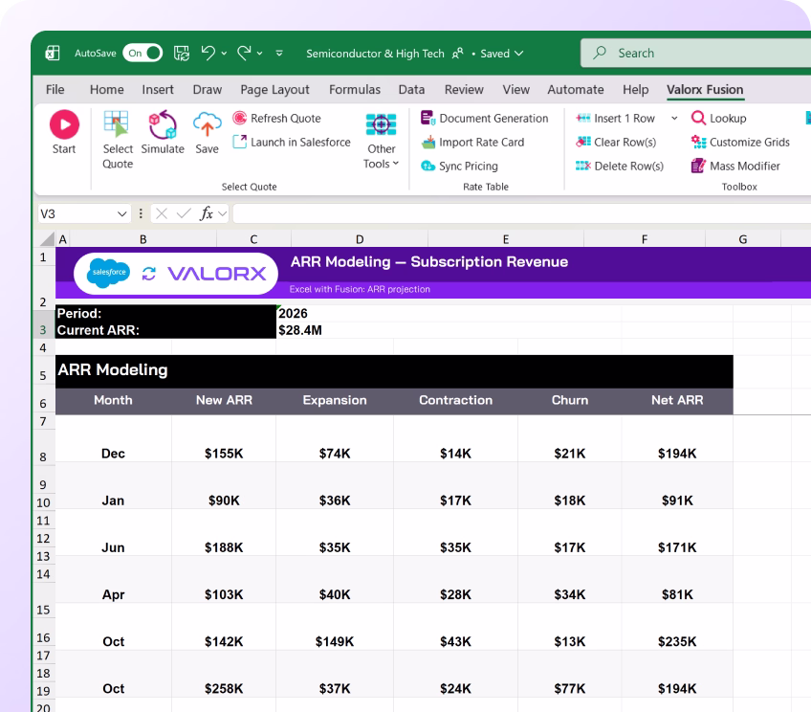
Task: Open the Review tab
Action: point(464,90)
